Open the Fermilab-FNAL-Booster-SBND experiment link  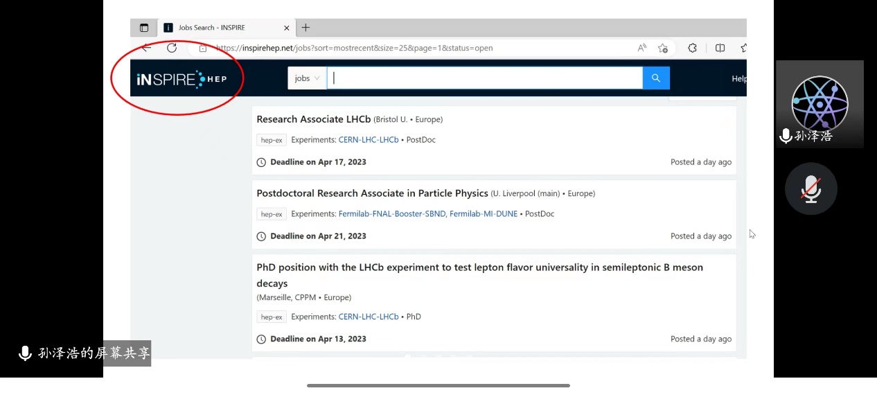click(392, 214)
